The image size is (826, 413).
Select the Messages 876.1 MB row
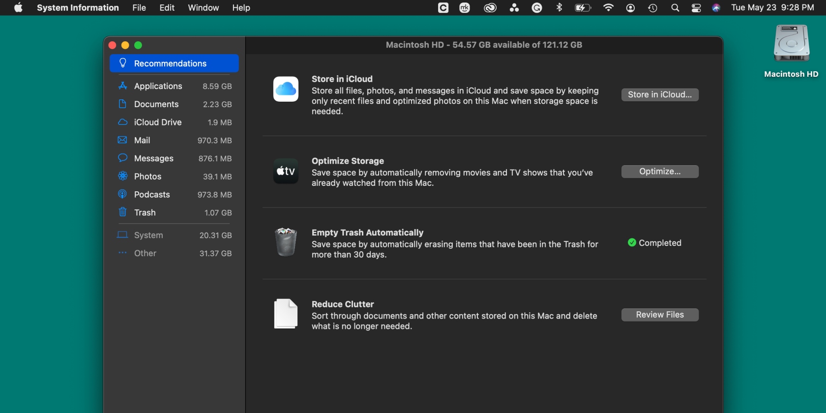point(174,158)
